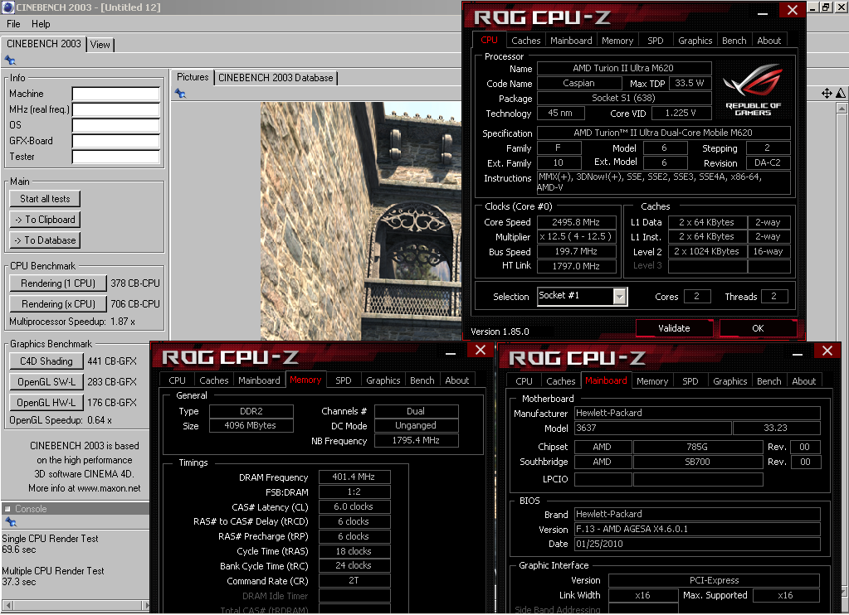Image resolution: width=849 pixels, height=615 pixels.
Task: Open About tab in Mainboard CPU-Z window
Action: click(x=803, y=381)
